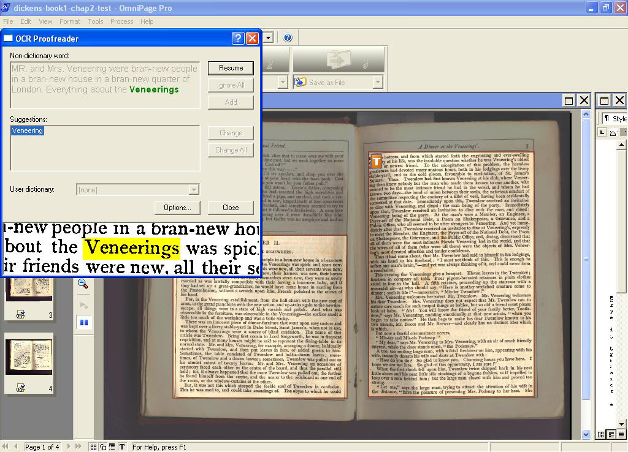Close the image panel with X
Viewport: 628px width, 452px height.
click(584, 100)
